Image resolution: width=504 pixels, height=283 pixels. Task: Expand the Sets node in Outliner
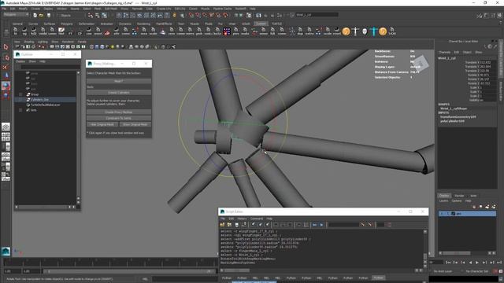point(20,110)
